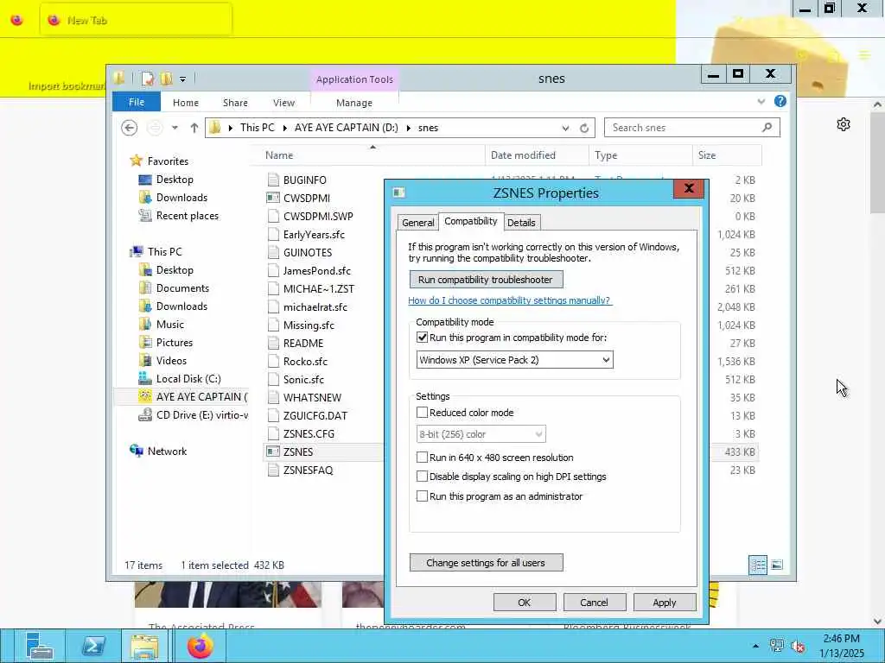Image resolution: width=885 pixels, height=663 pixels.
Task: Click the search magnifier in Explorer
Action: point(767,128)
